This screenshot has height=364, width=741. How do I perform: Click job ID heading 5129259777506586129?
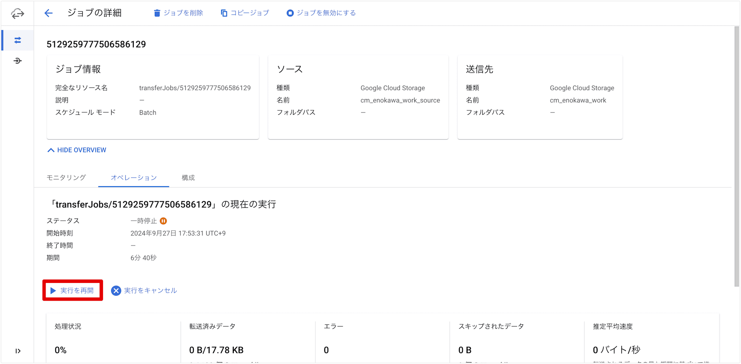(x=96, y=44)
